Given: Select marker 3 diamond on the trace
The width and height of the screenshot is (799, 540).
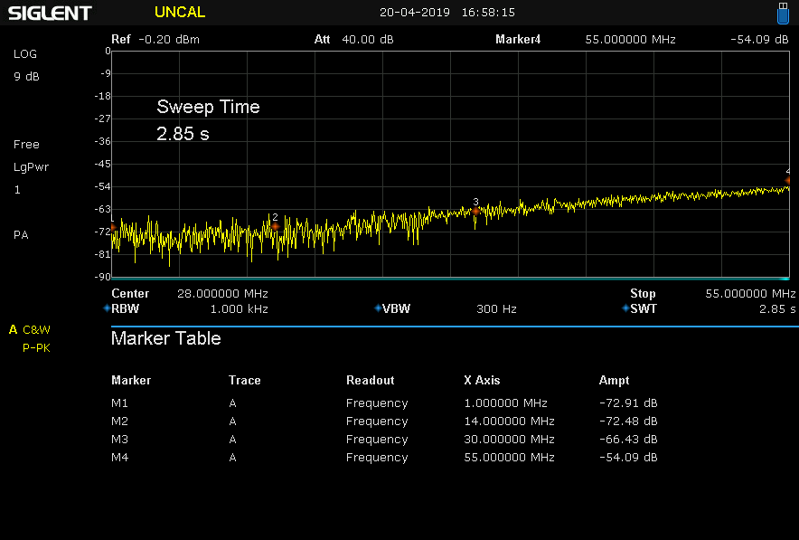Looking at the screenshot, I should pos(475,211).
